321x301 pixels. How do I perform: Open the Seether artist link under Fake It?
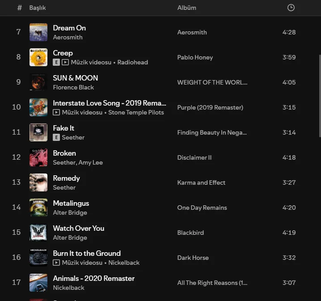[x=73, y=137]
